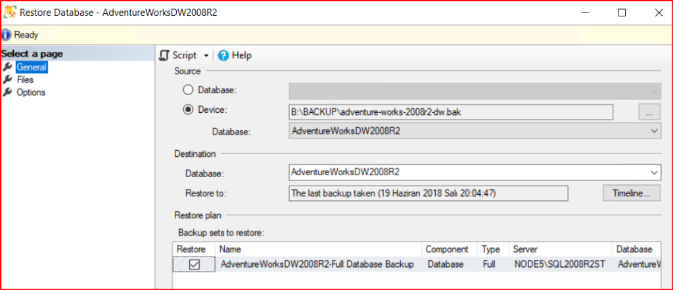The height and width of the screenshot is (290, 673).
Task: Uncheck the Restore checkbox for the backup set
Action: (195, 264)
